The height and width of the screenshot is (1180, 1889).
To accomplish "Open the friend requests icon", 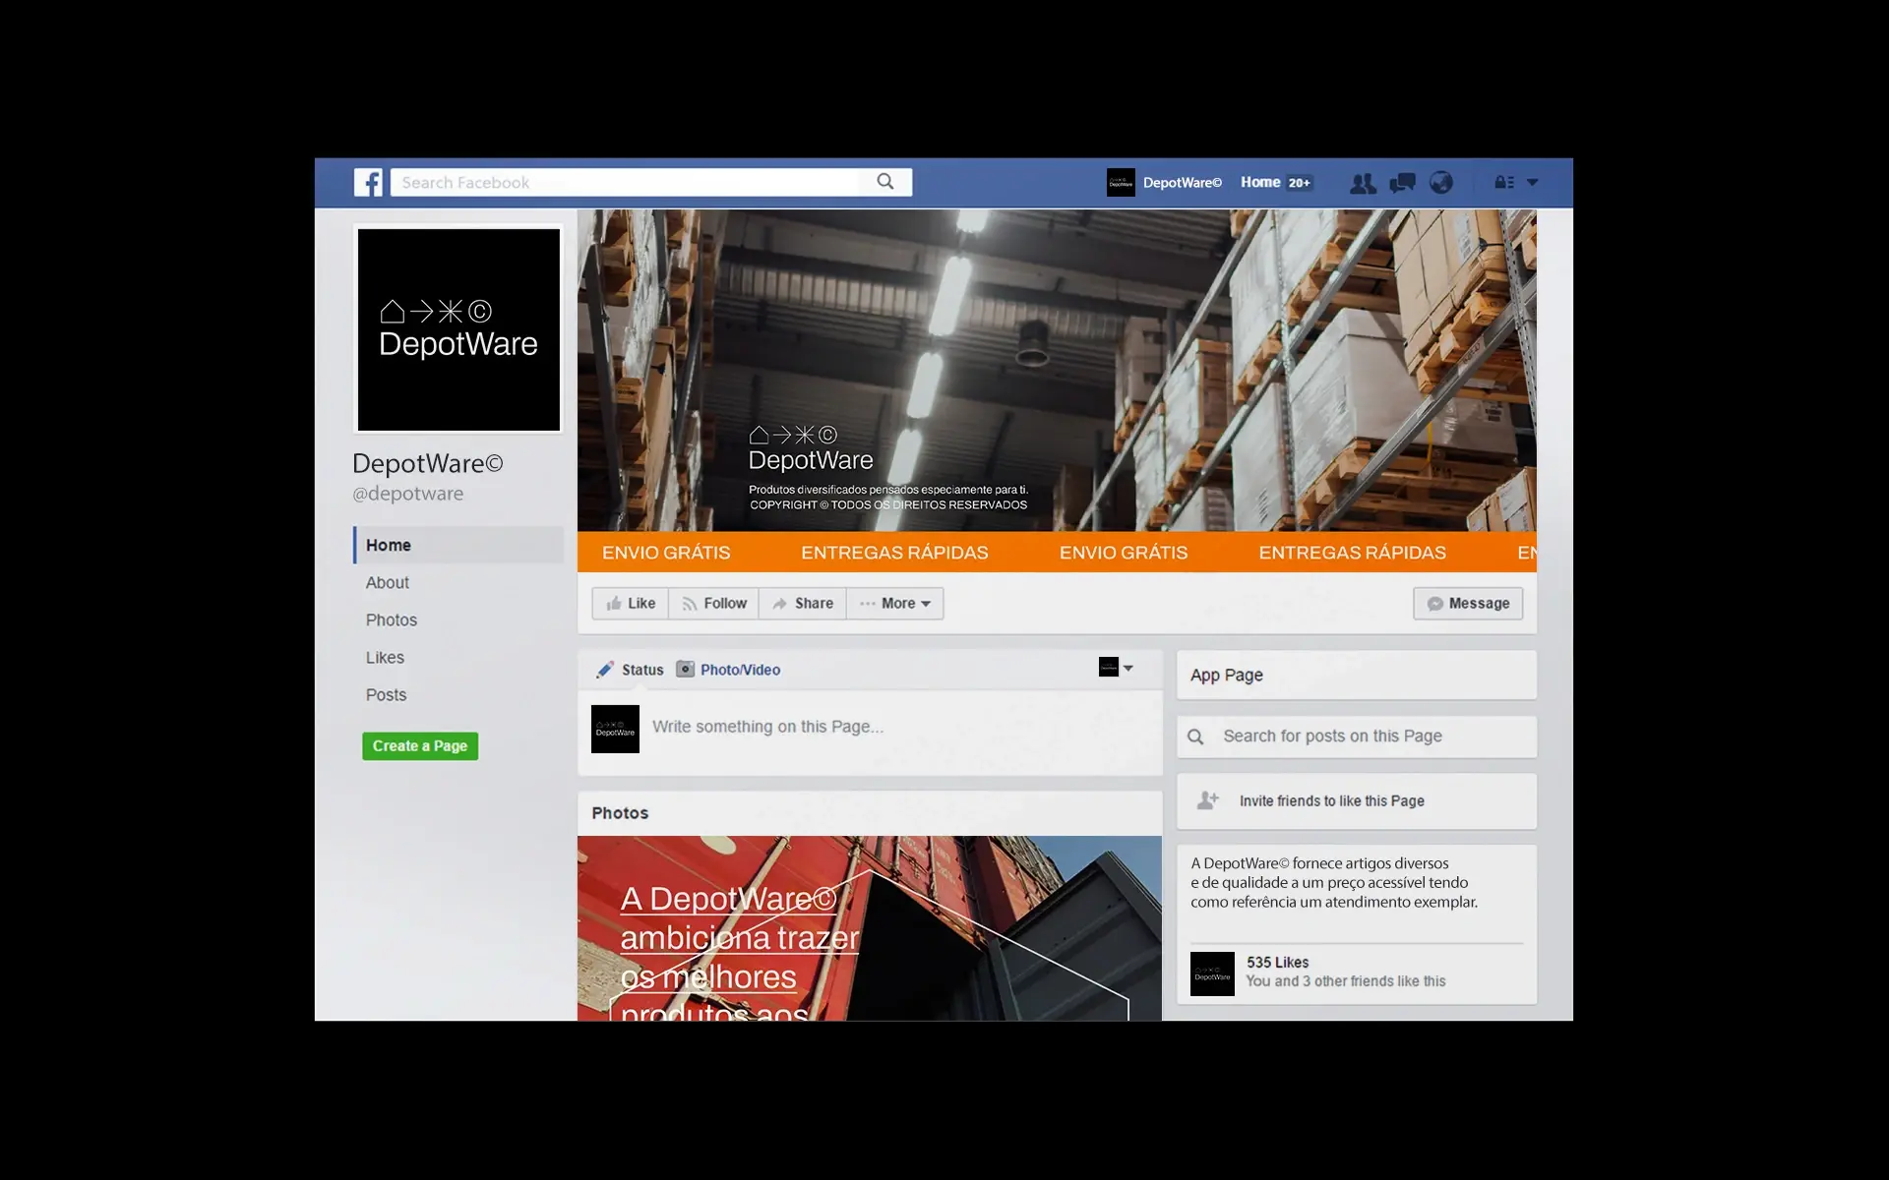I will (1363, 183).
